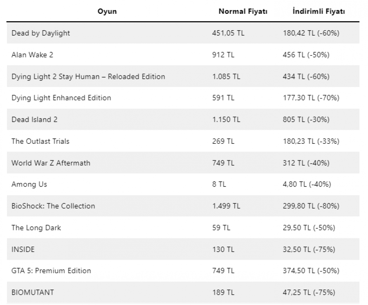The height and width of the screenshot is (305, 368).
Task: Click Dying Light 2 Stay Human Reloaded Edition
Action: 88,77
